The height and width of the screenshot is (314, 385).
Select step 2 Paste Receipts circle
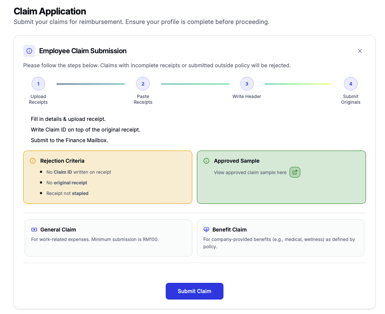tap(143, 84)
